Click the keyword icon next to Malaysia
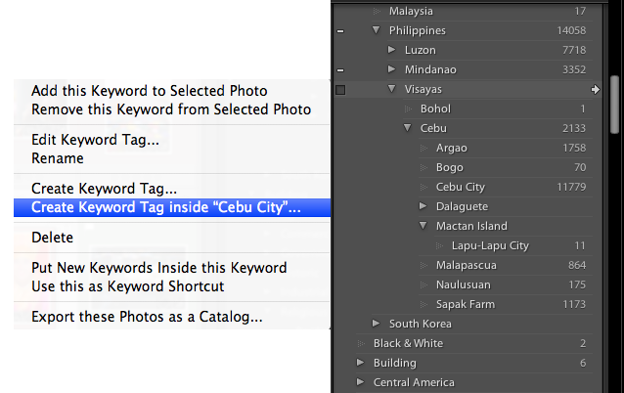 point(377,11)
